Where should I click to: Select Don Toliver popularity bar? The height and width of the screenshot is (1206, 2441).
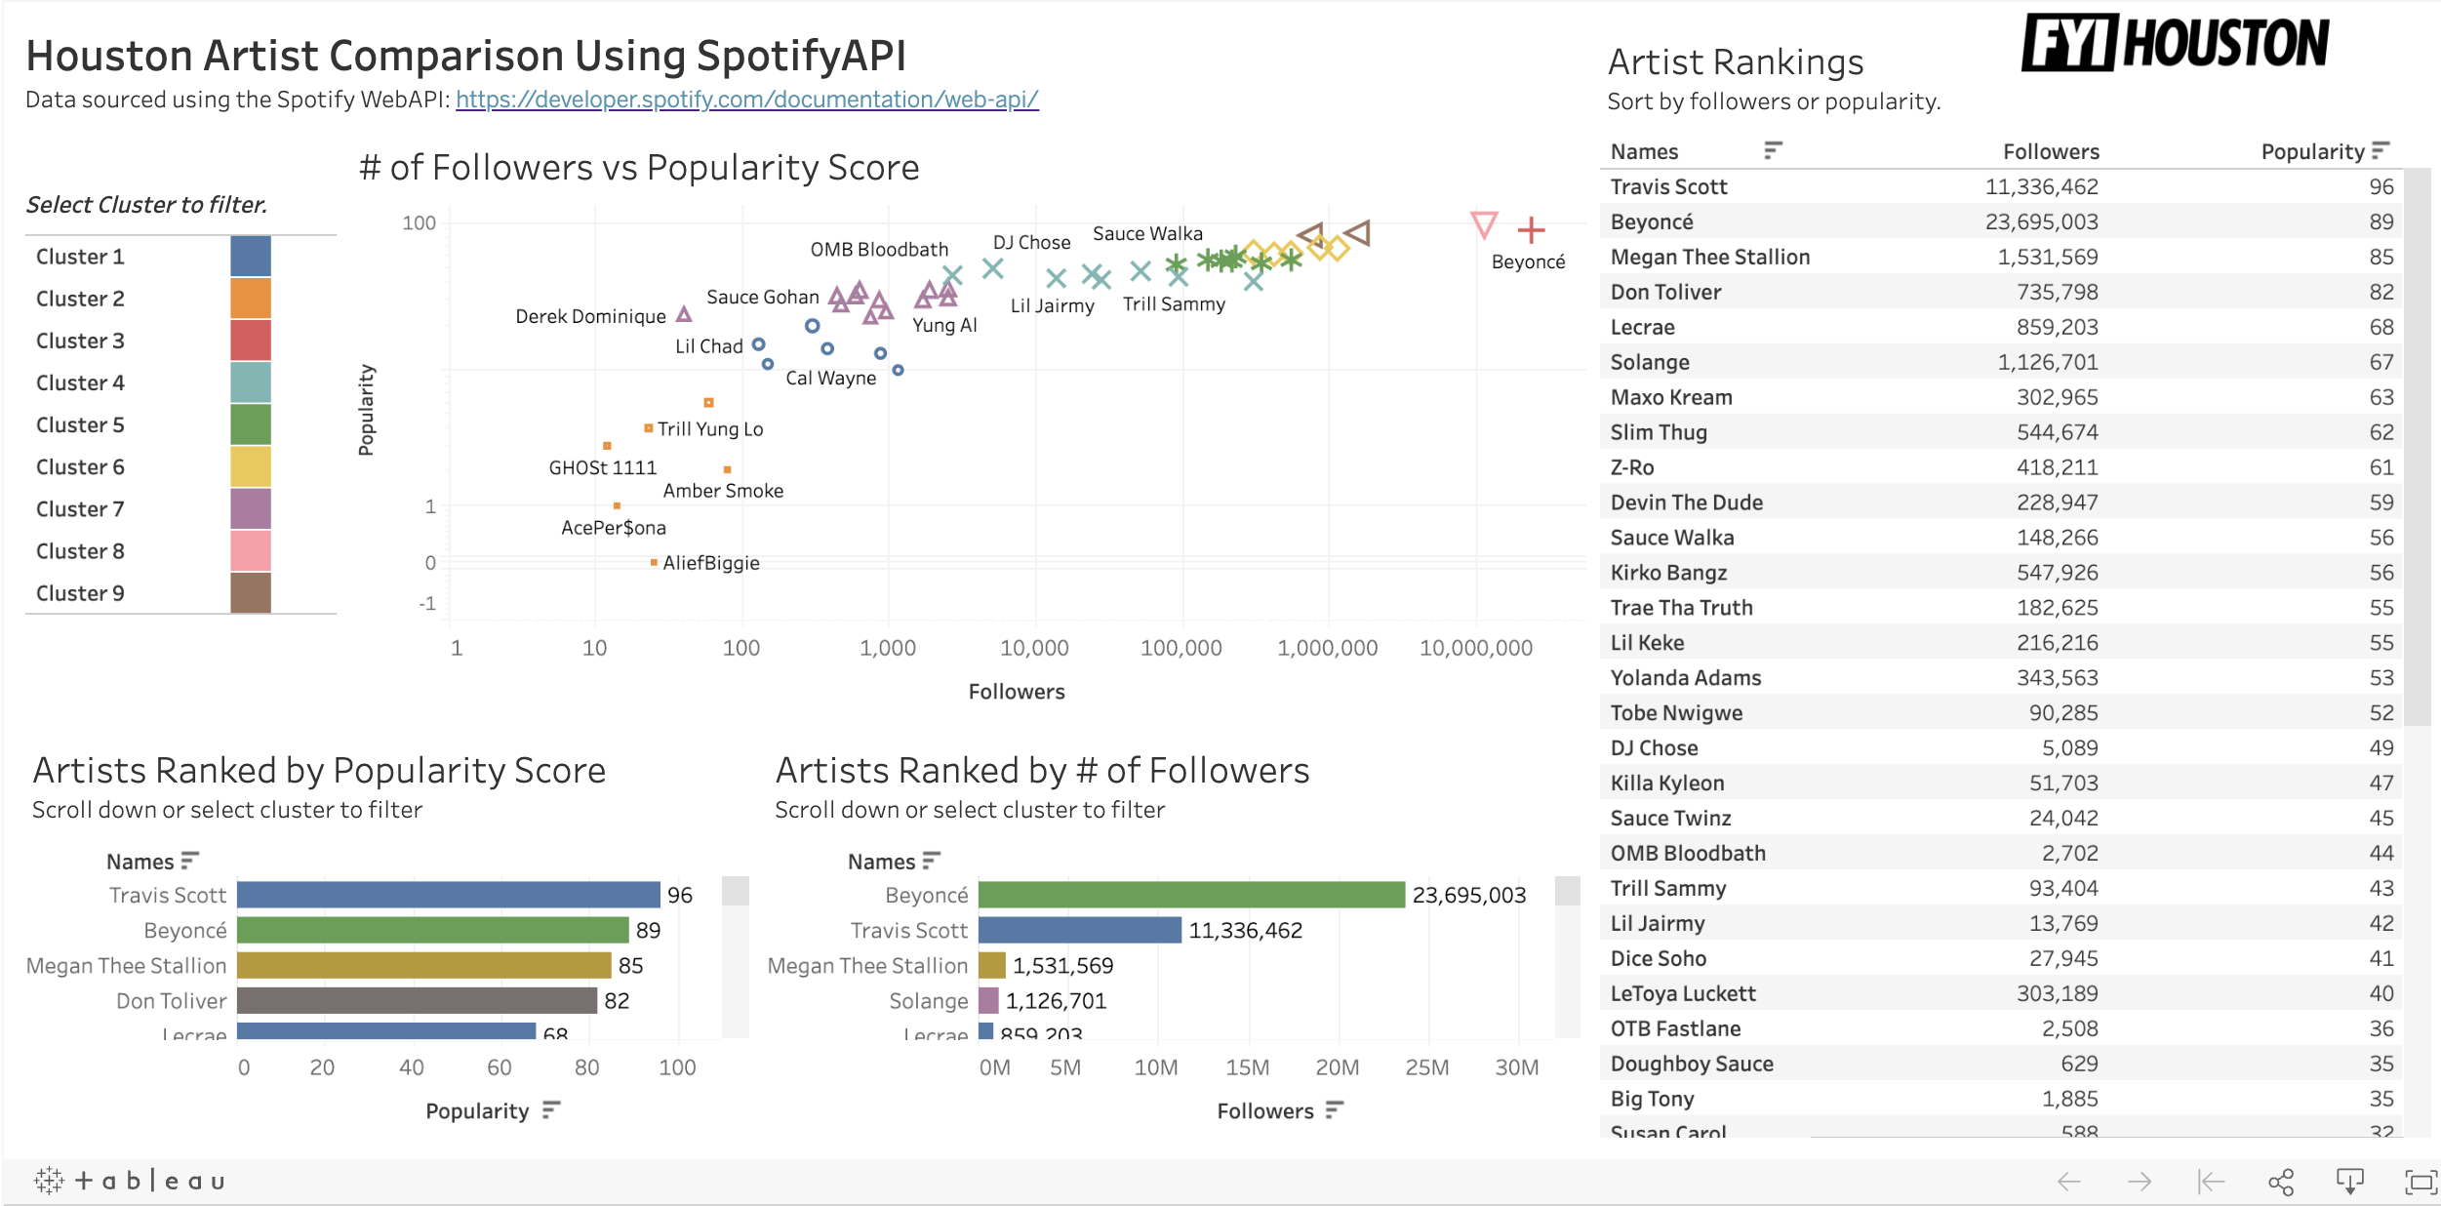[x=417, y=1000]
